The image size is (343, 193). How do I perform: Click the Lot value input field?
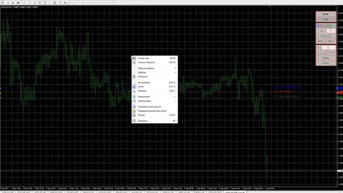[x=331, y=31]
